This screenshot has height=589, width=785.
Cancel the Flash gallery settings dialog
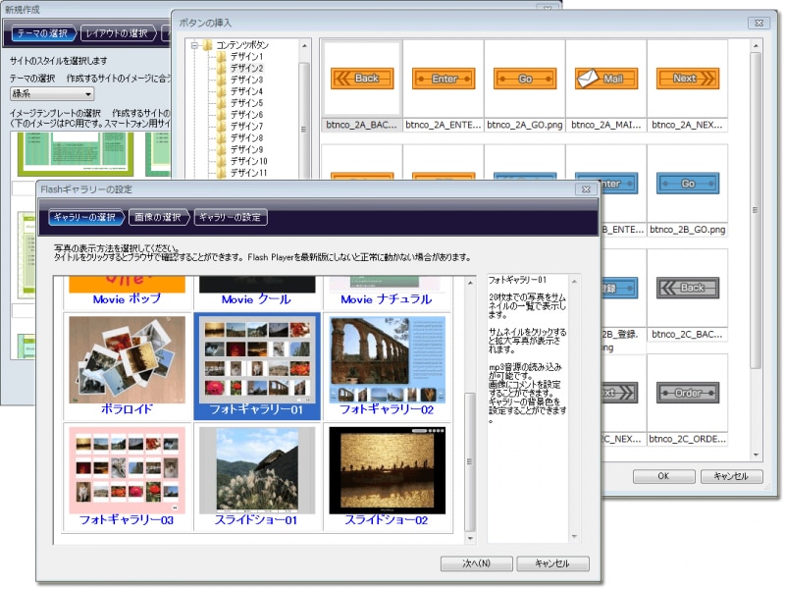click(x=552, y=563)
